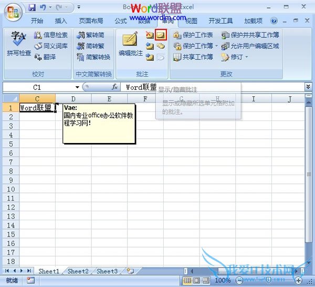Go to next comment
315x287 pixels.
pyautogui.click(x=150, y=57)
